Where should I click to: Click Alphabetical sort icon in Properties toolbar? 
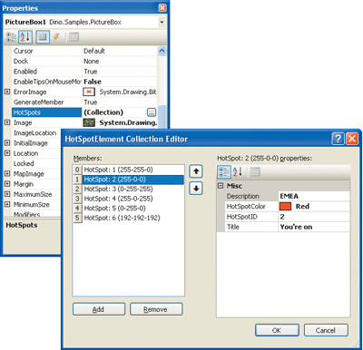25,37
